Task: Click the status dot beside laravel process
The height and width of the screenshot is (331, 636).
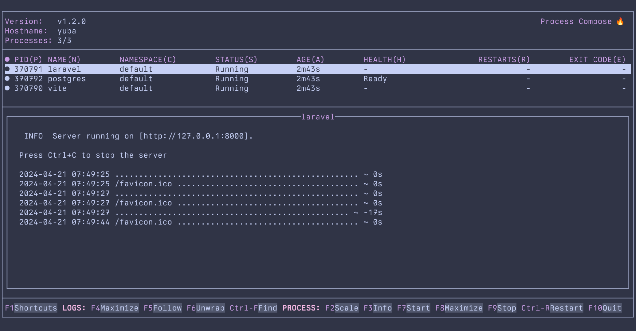Action: pyautogui.click(x=7, y=69)
